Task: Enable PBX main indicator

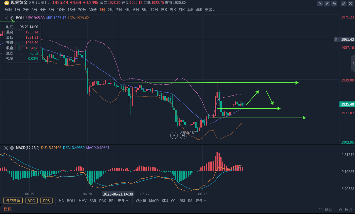Action: click(x=102, y=201)
